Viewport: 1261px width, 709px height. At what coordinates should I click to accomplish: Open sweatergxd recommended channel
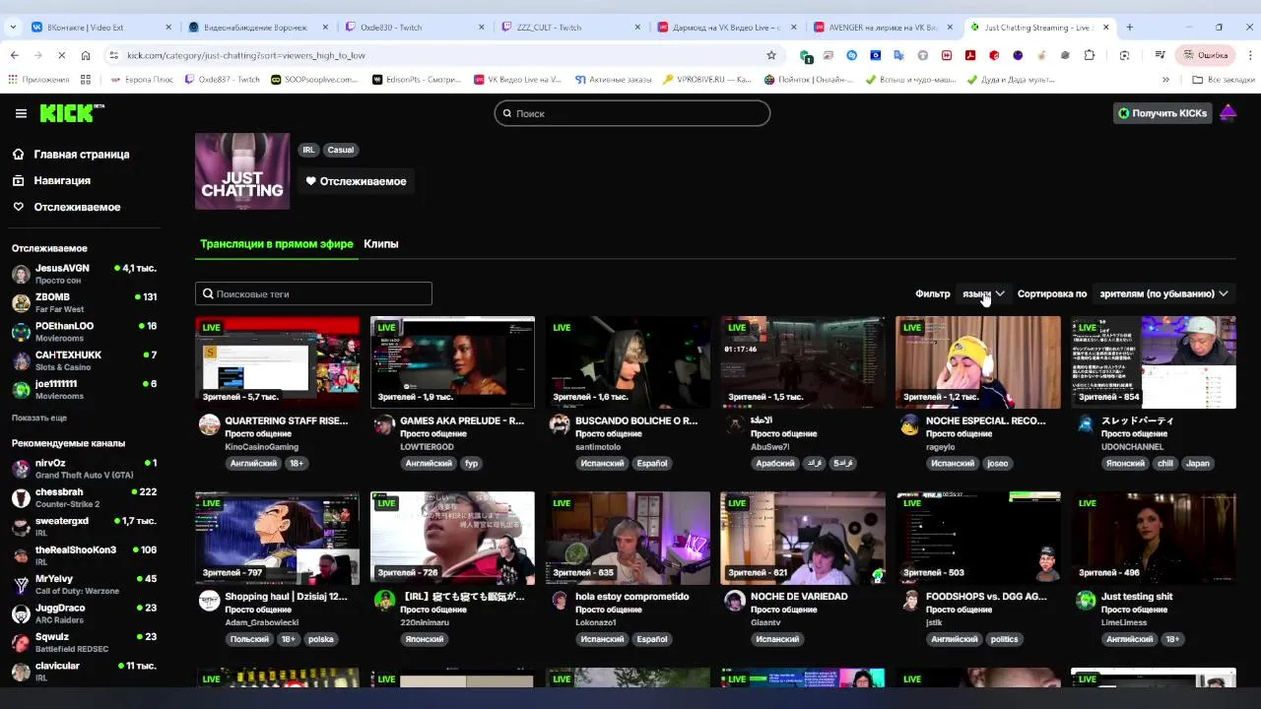(x=84, y=527)
